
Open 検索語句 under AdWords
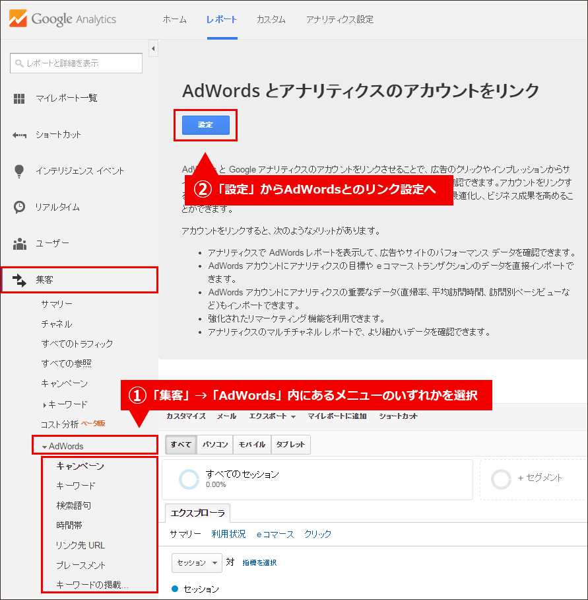pos(73,506)
